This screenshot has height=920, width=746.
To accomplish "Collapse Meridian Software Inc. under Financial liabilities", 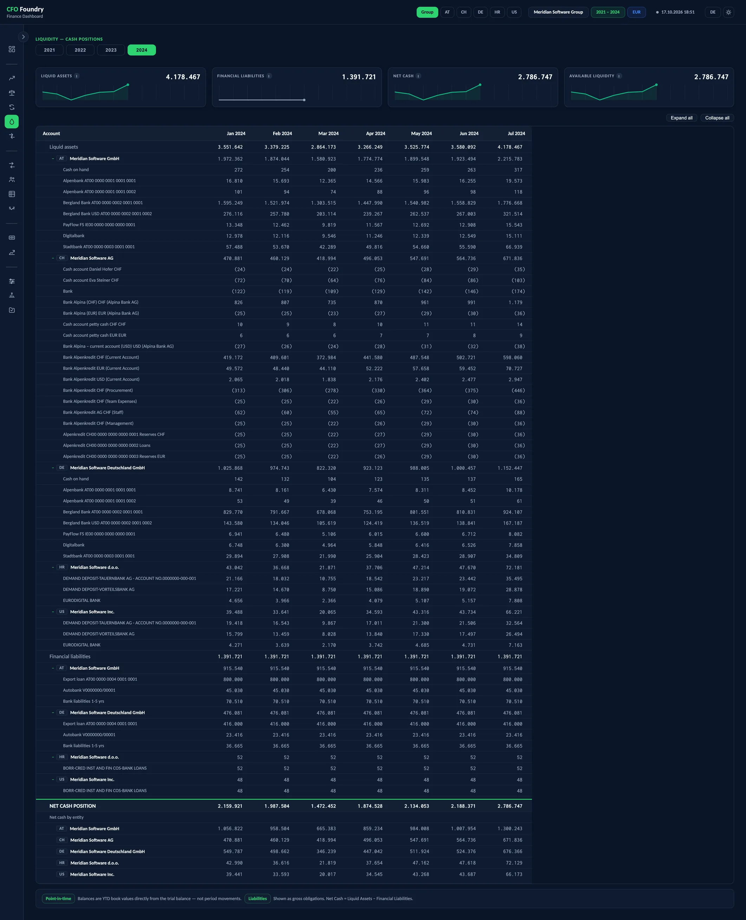I will click(x=53, y=780).
